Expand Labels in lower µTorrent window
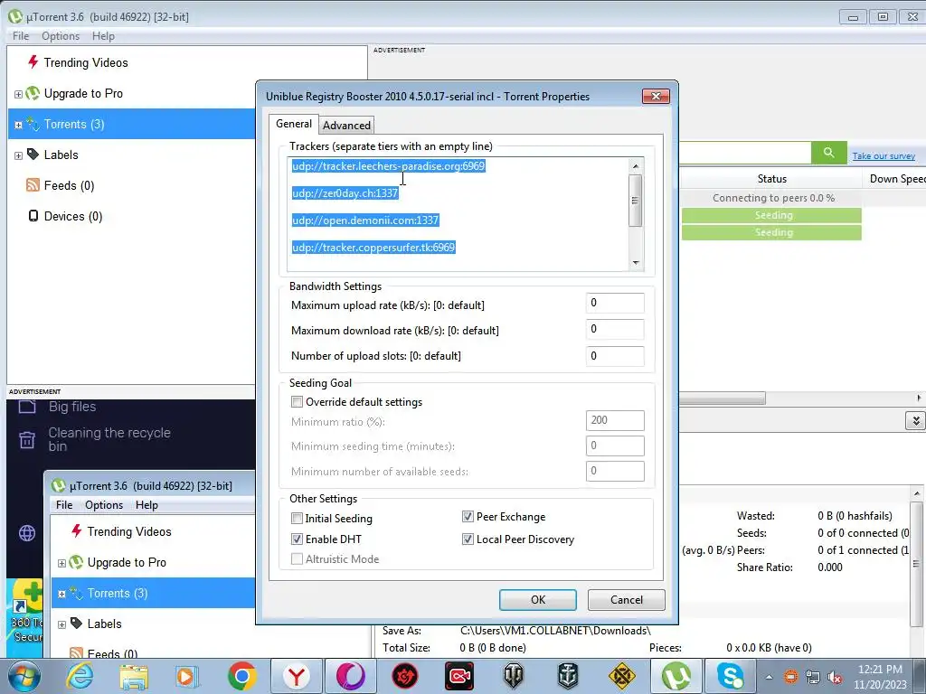Screen dimensions: 926x694 [x=61, y=624]
